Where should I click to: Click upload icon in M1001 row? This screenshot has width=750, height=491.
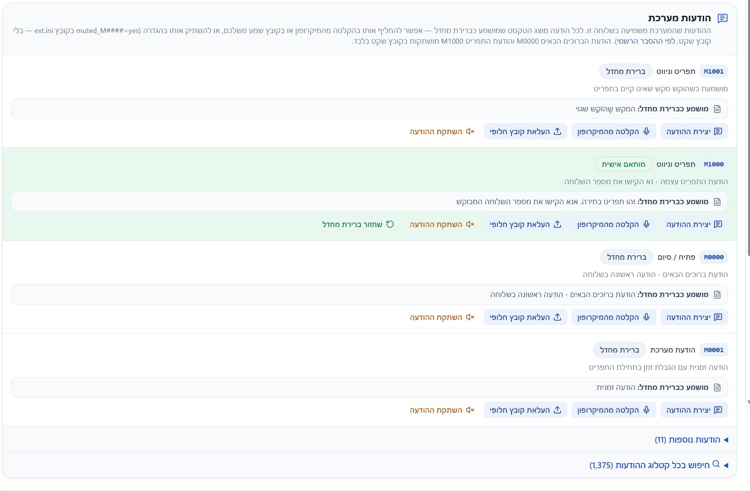click(557, 131)
